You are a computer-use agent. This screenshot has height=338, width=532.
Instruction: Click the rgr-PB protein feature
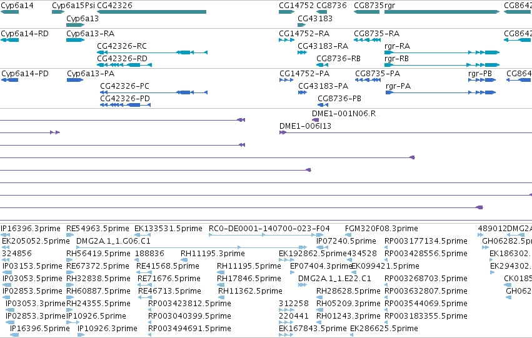point(482,80)
